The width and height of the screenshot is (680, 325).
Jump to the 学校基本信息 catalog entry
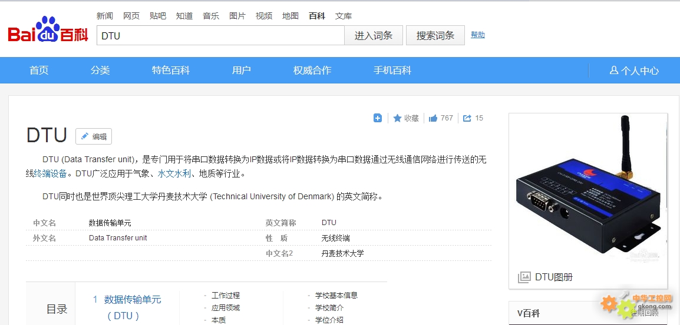click(x=336, y=296)
